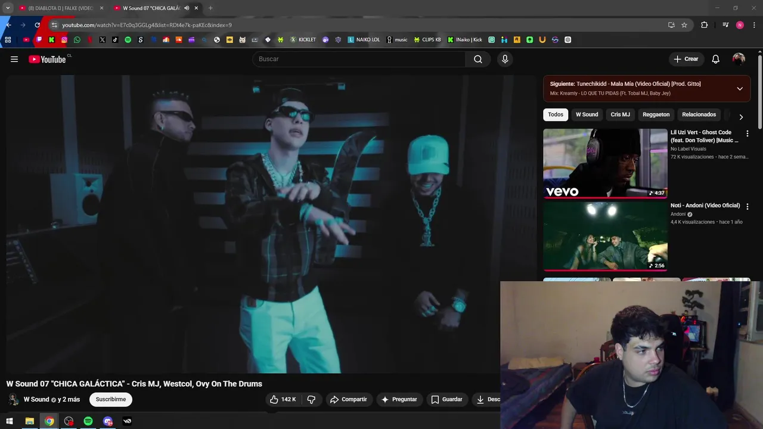This screenshot has height=429, width=763.
Task: Open the W Sound channel link
Action: click(36, 399)
